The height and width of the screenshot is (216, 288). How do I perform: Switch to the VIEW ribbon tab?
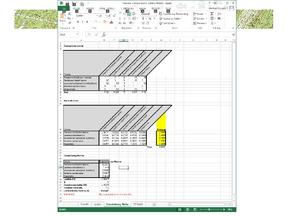(168, 8)
